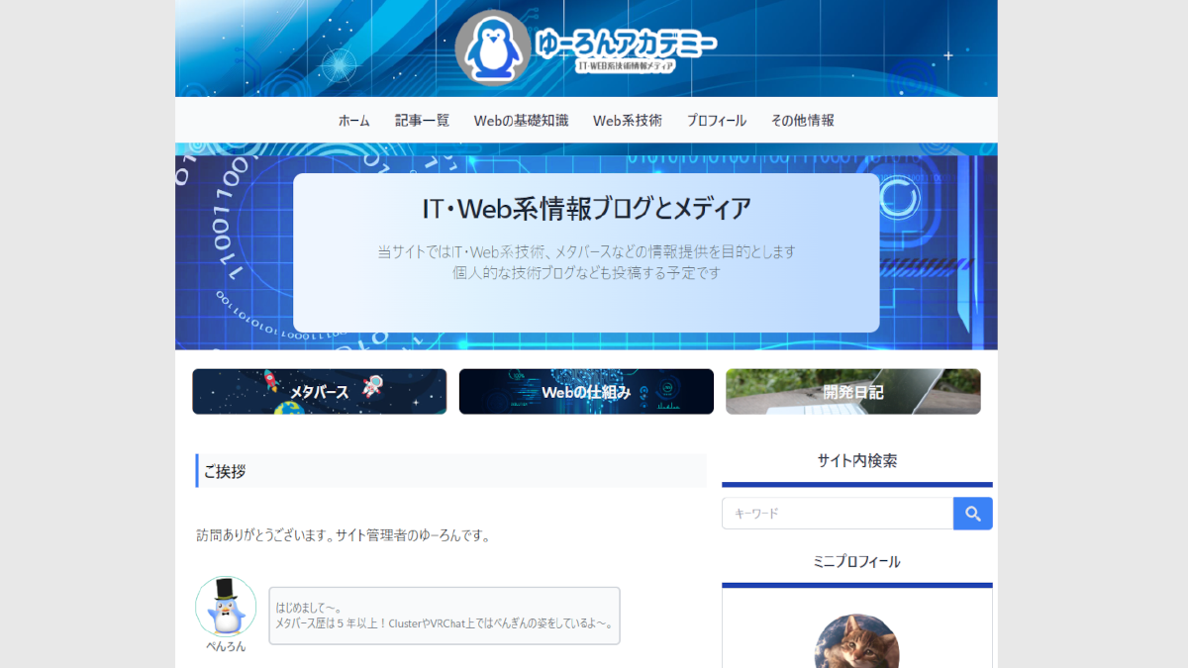Click inside the キーワード search box
1188x668 pixels.
click(837, 513)
